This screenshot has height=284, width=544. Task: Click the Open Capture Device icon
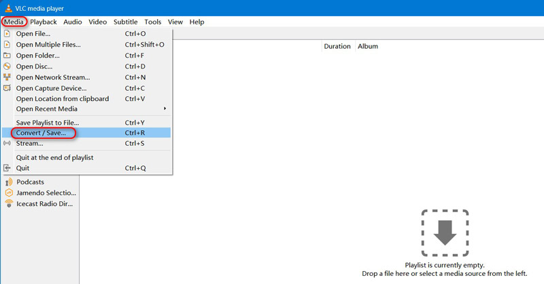[x=7, y=88]
